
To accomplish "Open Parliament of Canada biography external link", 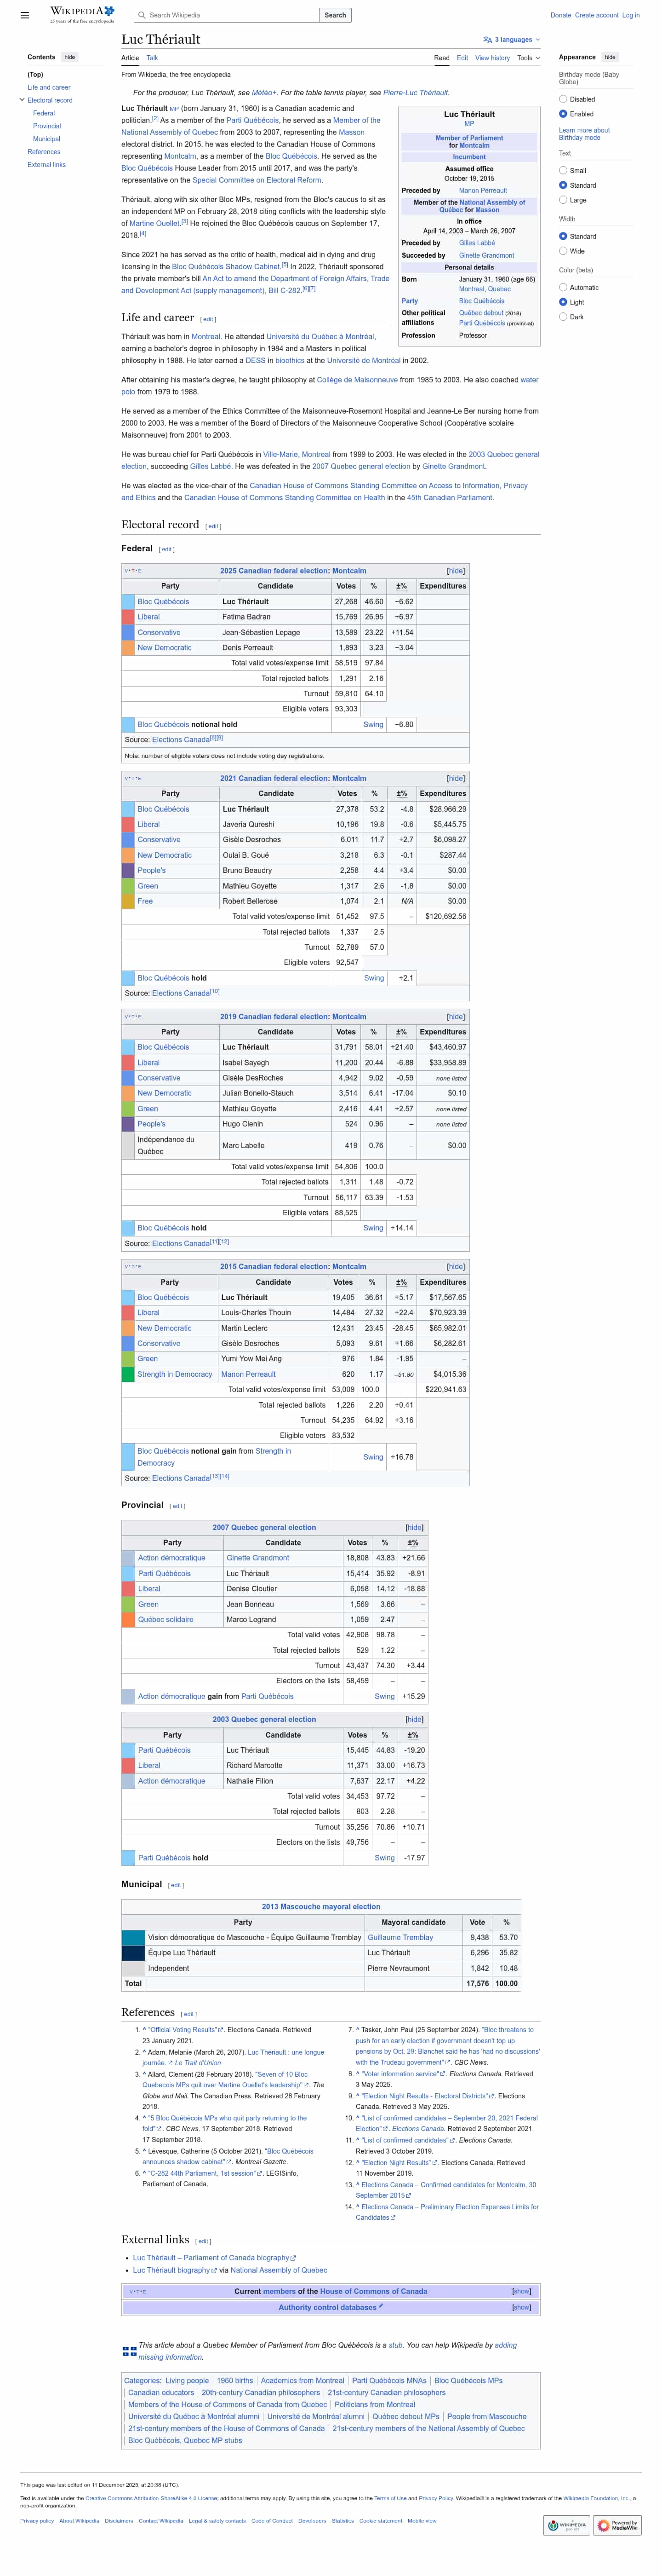I will (x=214, y=2258).
